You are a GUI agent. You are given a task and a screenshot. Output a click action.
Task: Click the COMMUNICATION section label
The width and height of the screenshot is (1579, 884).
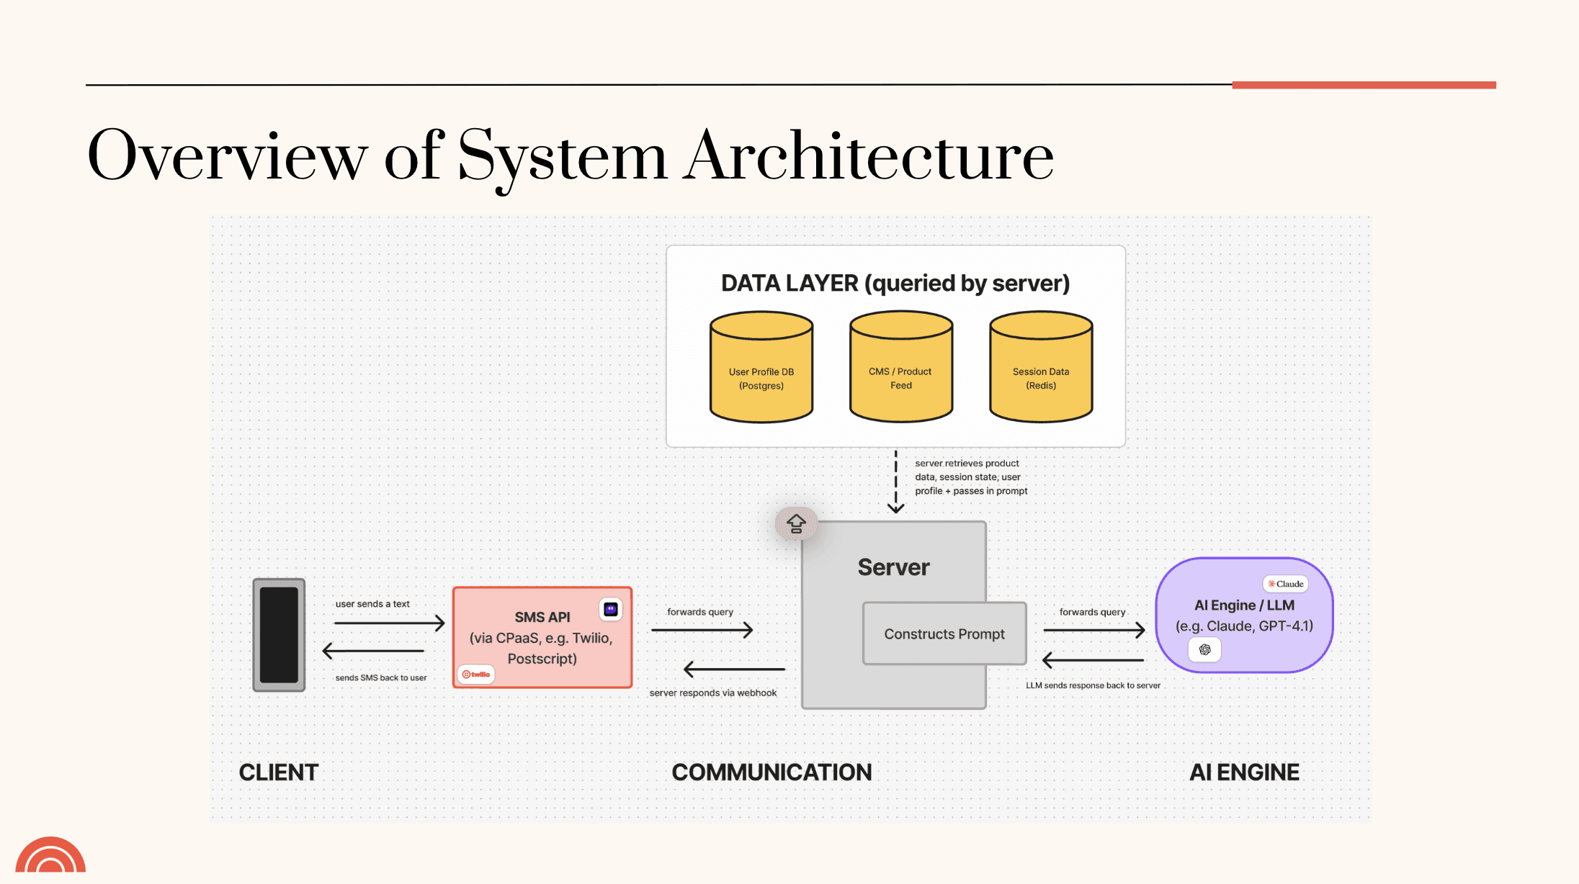tap(771, 772)
